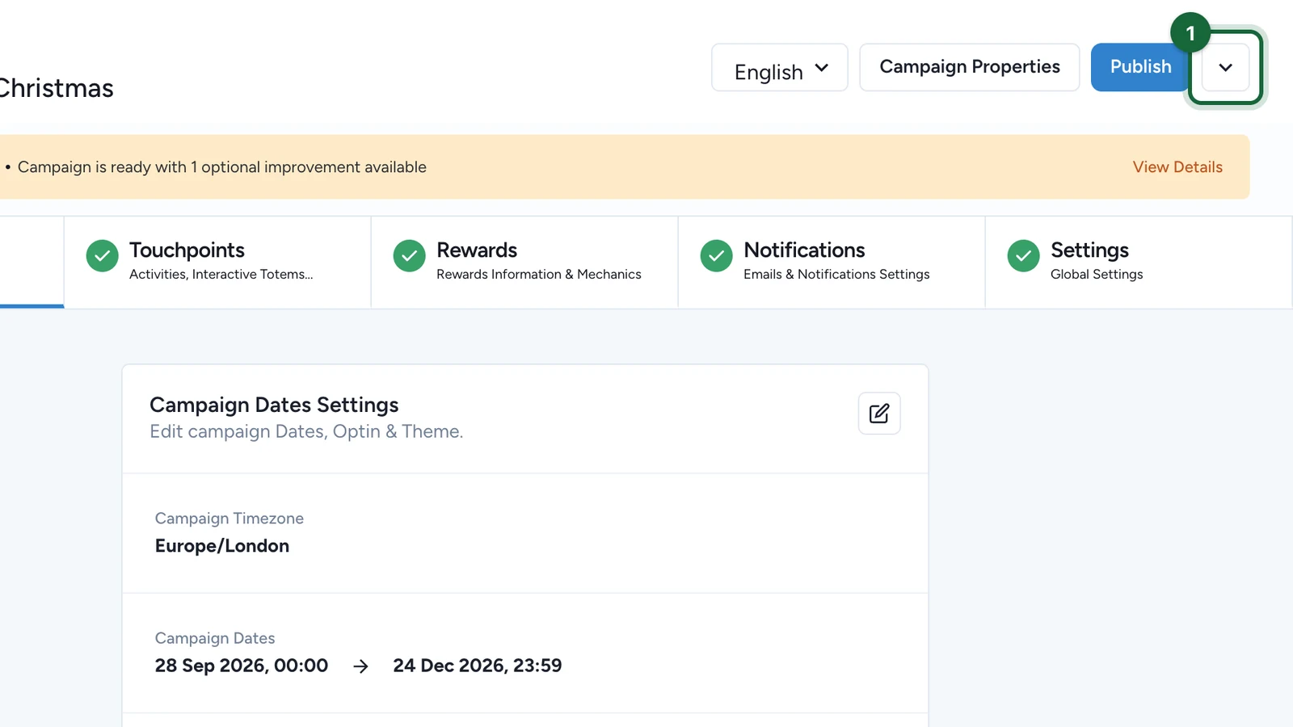1293x727 pixels.
Task: Click the Global Settings description
Action: (1097, 275)
